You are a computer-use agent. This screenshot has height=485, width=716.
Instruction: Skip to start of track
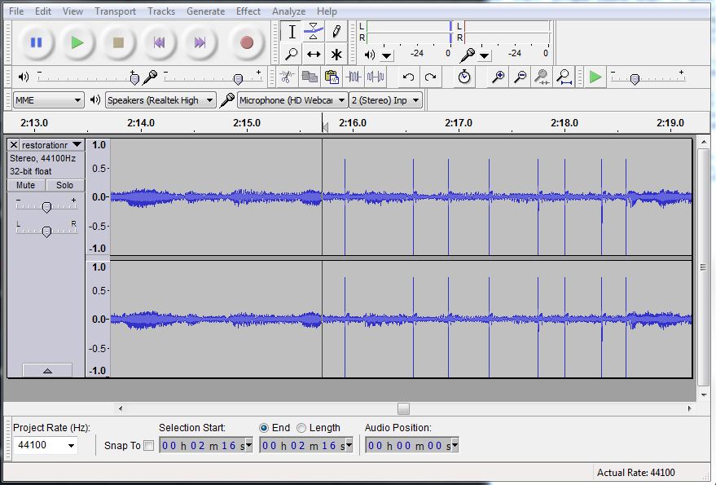[x=159, y=43]
